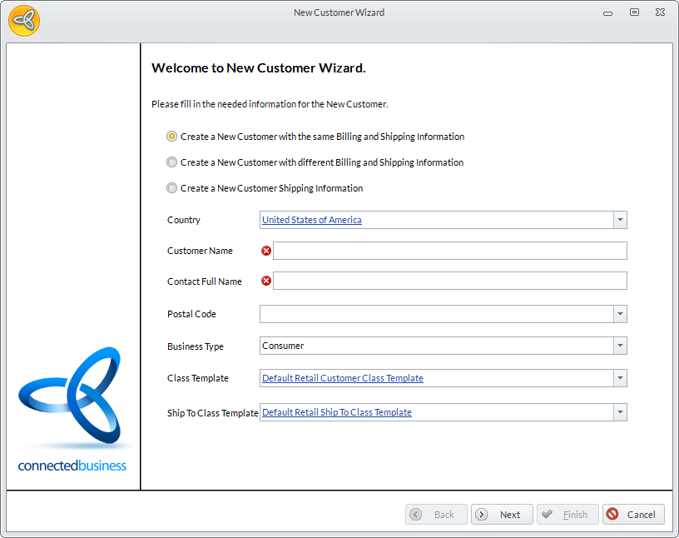Open the Ship To Class Template dropdown
Image resolution: width=679 pixels, height=538 pixels.
pyautogui.click(x=620, y=412)
